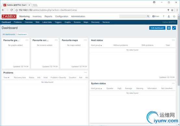The width and height of the screenshot is (180, 126).
Task: Open a new browser tab
Action: coord(35,5)
